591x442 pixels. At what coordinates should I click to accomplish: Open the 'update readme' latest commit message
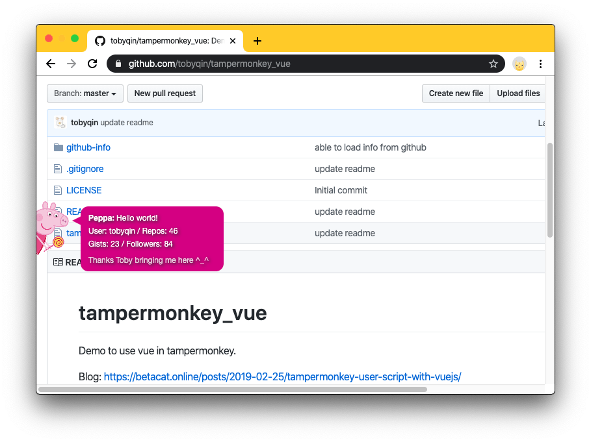coord(127,123)
